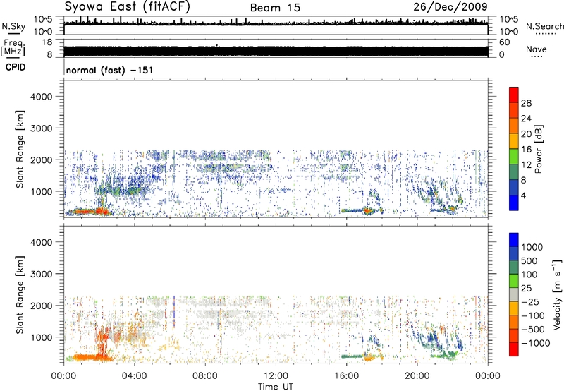
Task: Click the "16:00" time tick label
Action: (346, 376)
